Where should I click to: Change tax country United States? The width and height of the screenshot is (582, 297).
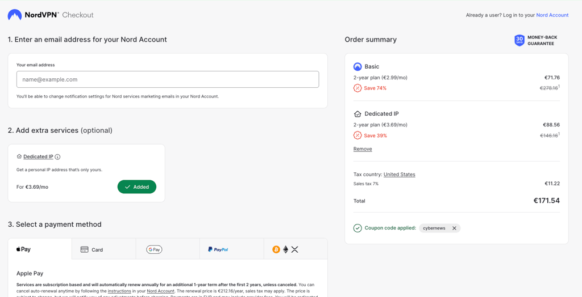click(400, 175)
